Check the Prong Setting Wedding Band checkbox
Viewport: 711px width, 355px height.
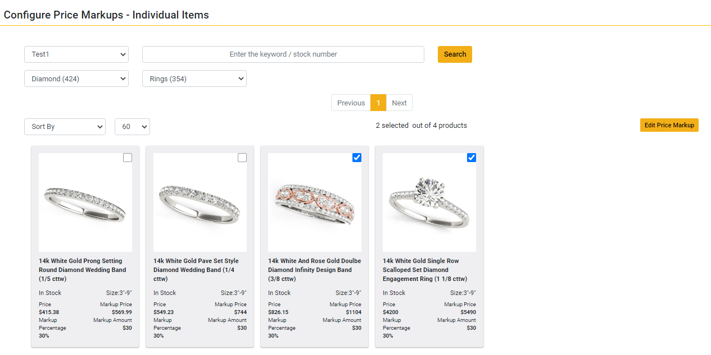(x=128, y=158)
